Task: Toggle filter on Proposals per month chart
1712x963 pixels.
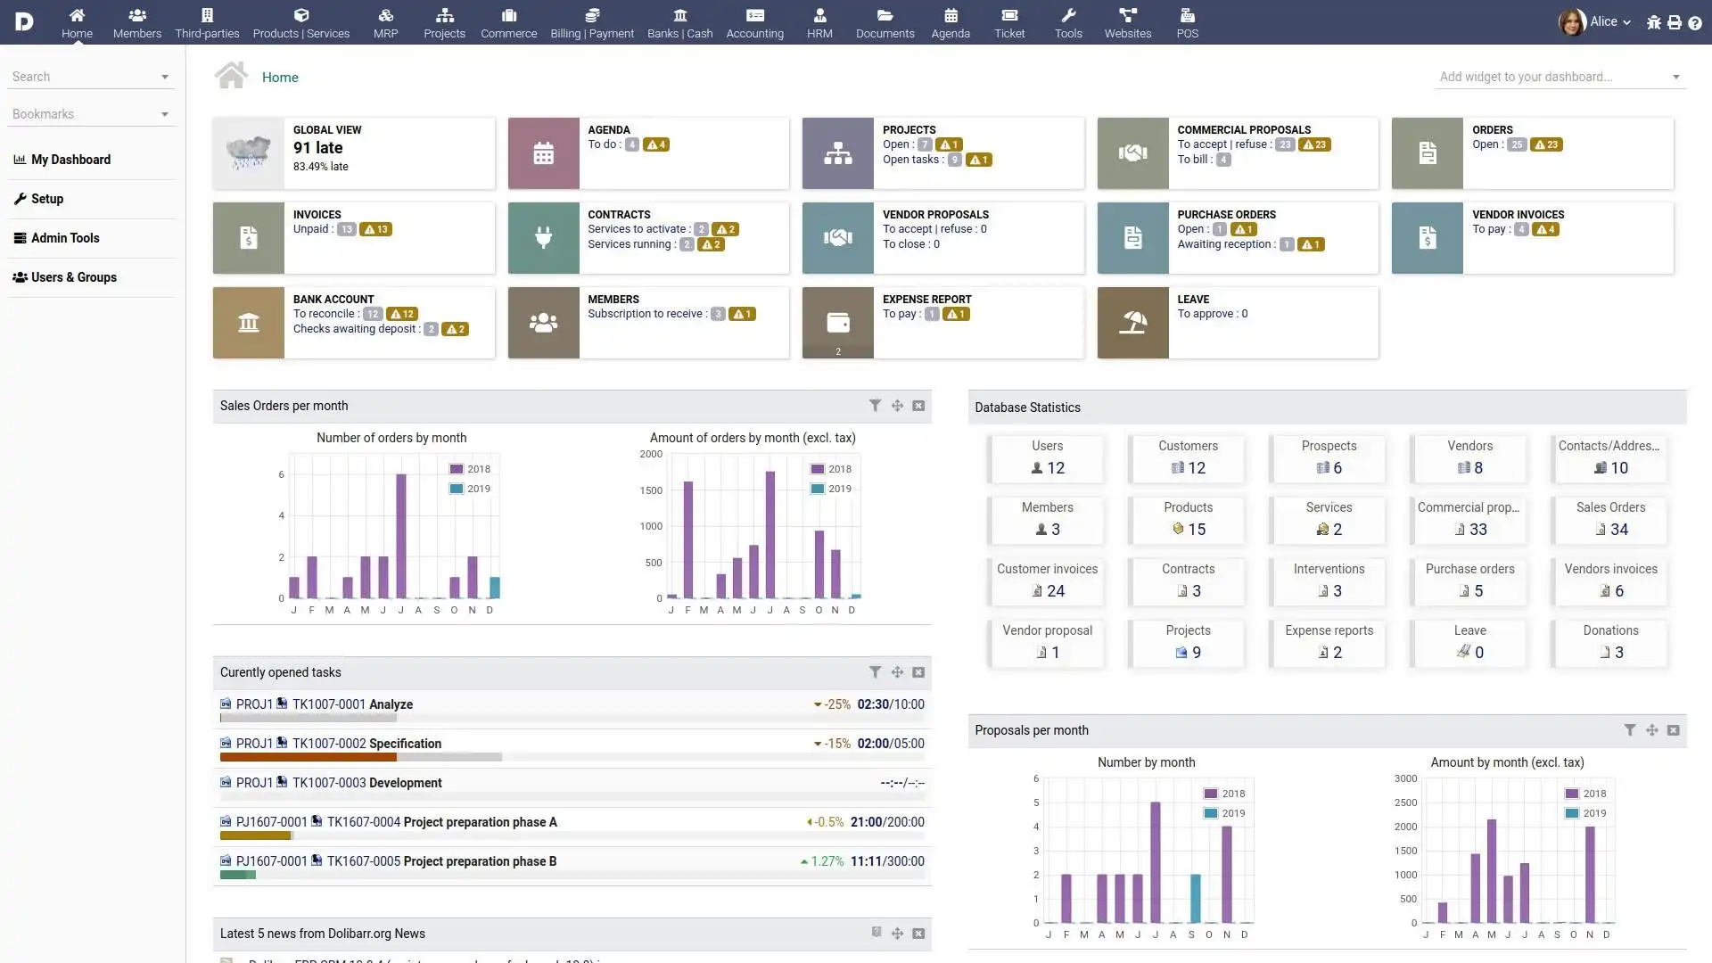Action: 1628,730
